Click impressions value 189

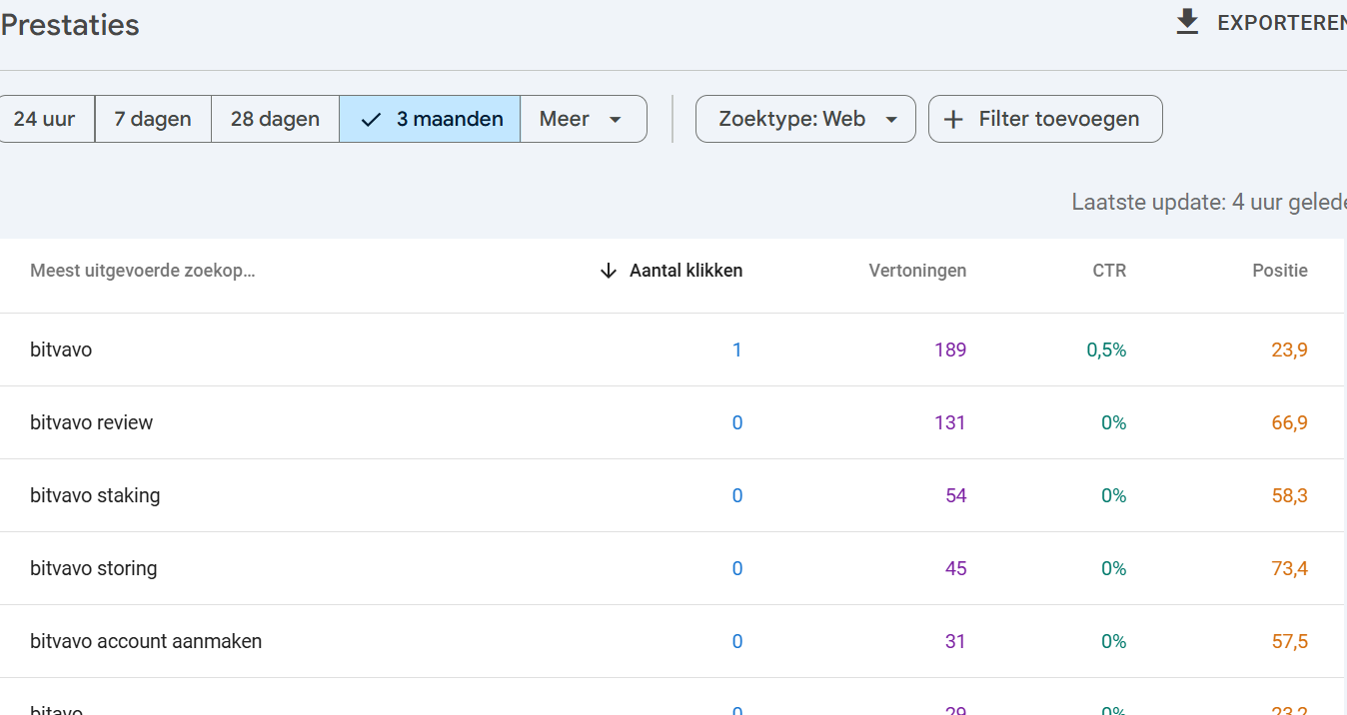[x=949, y=351]
